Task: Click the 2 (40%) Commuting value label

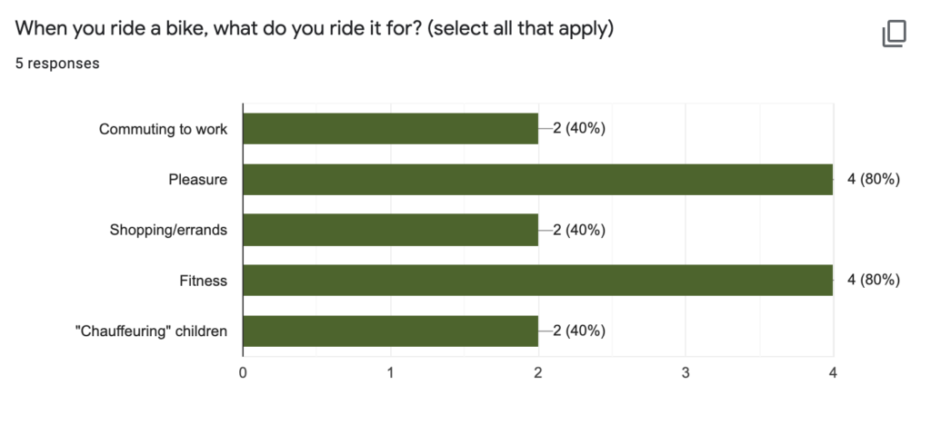Action: click(x=579, y=129)
